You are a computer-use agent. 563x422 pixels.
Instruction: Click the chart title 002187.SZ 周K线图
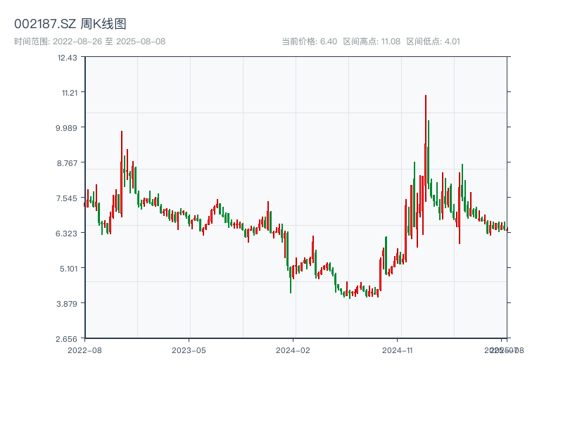70,24
